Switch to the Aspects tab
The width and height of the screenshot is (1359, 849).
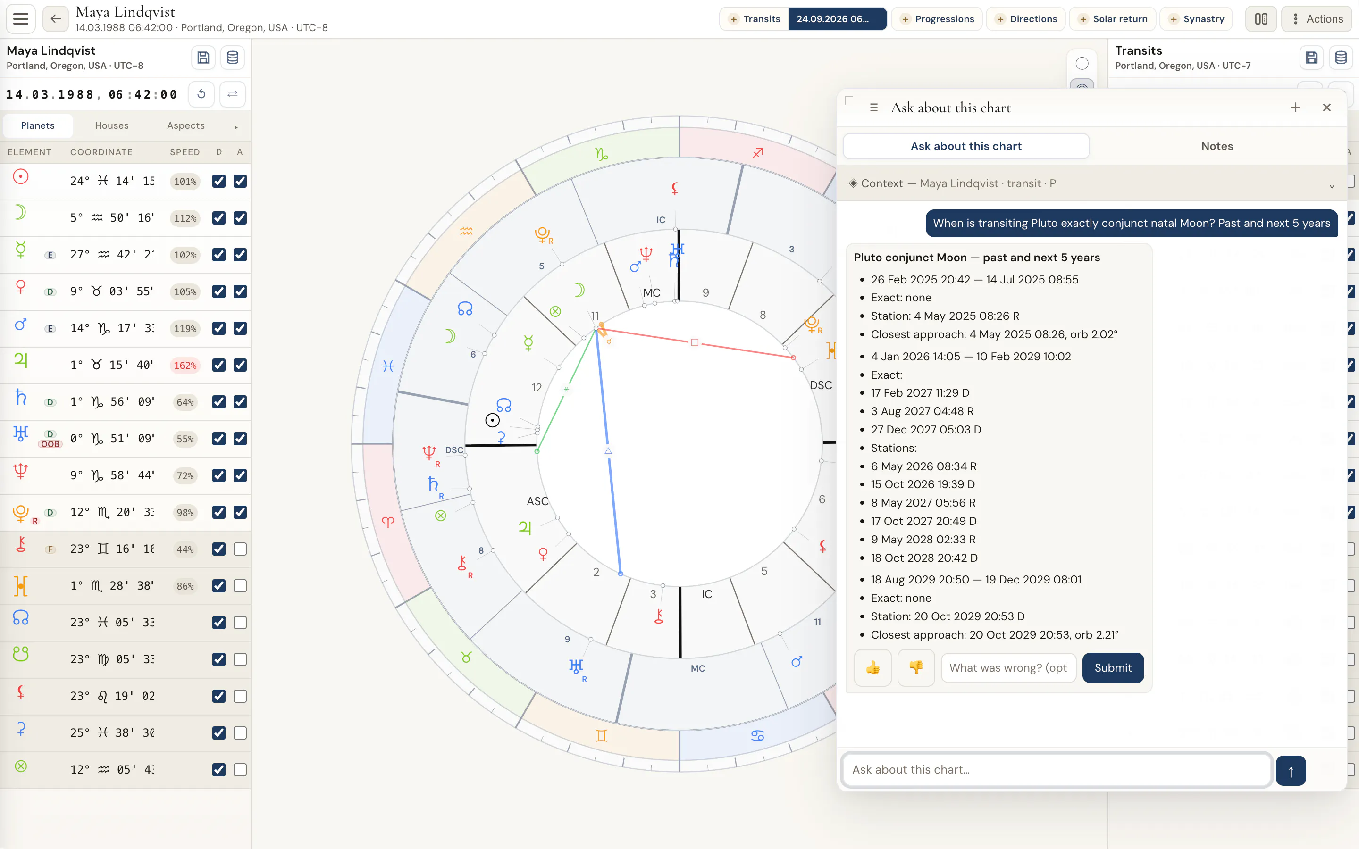(x=186, y=126)
